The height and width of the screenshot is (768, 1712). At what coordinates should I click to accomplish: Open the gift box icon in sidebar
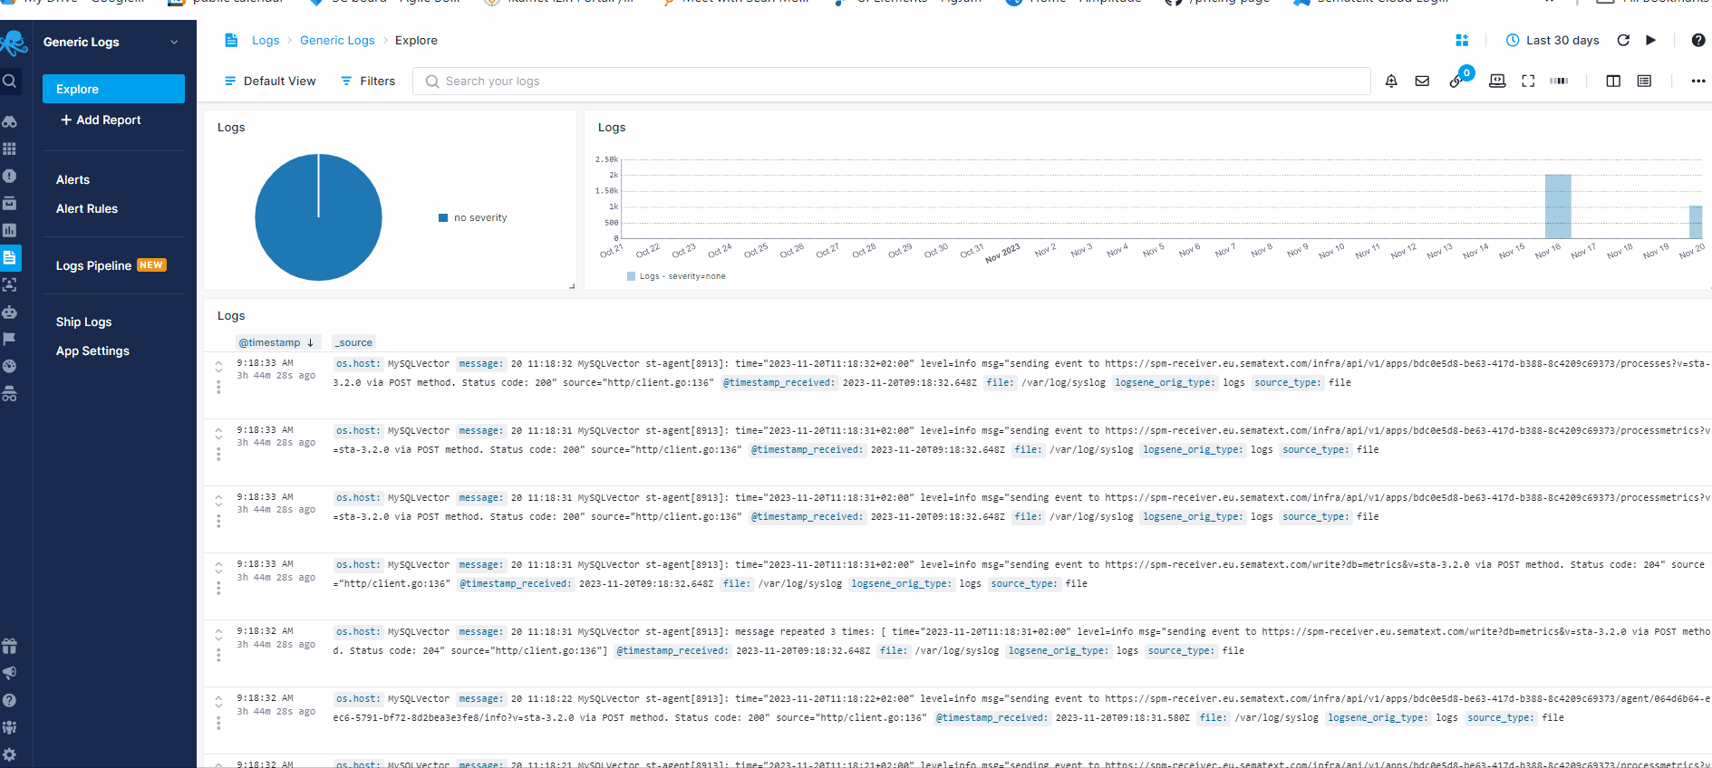(x=9, y=646)
